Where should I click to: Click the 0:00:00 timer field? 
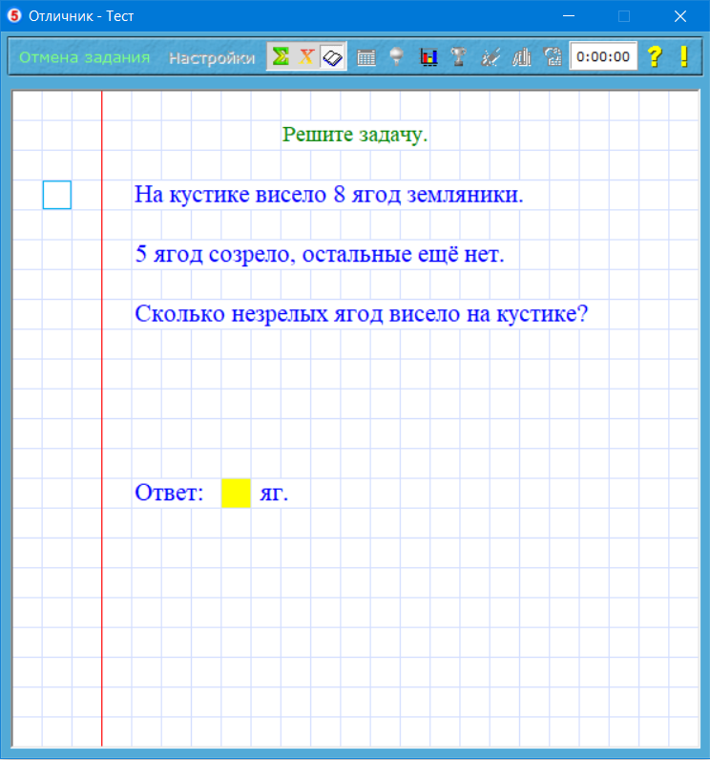pos(603,57)
